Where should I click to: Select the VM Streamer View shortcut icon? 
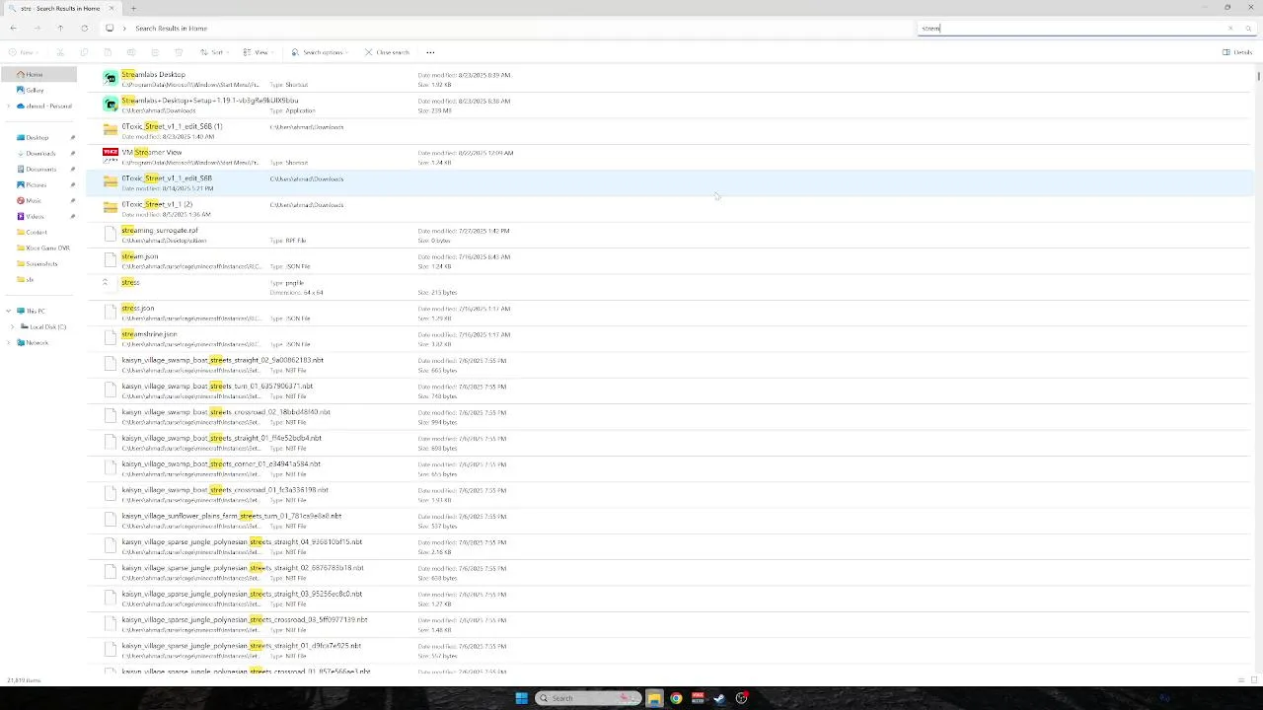[x=111, y=154]
